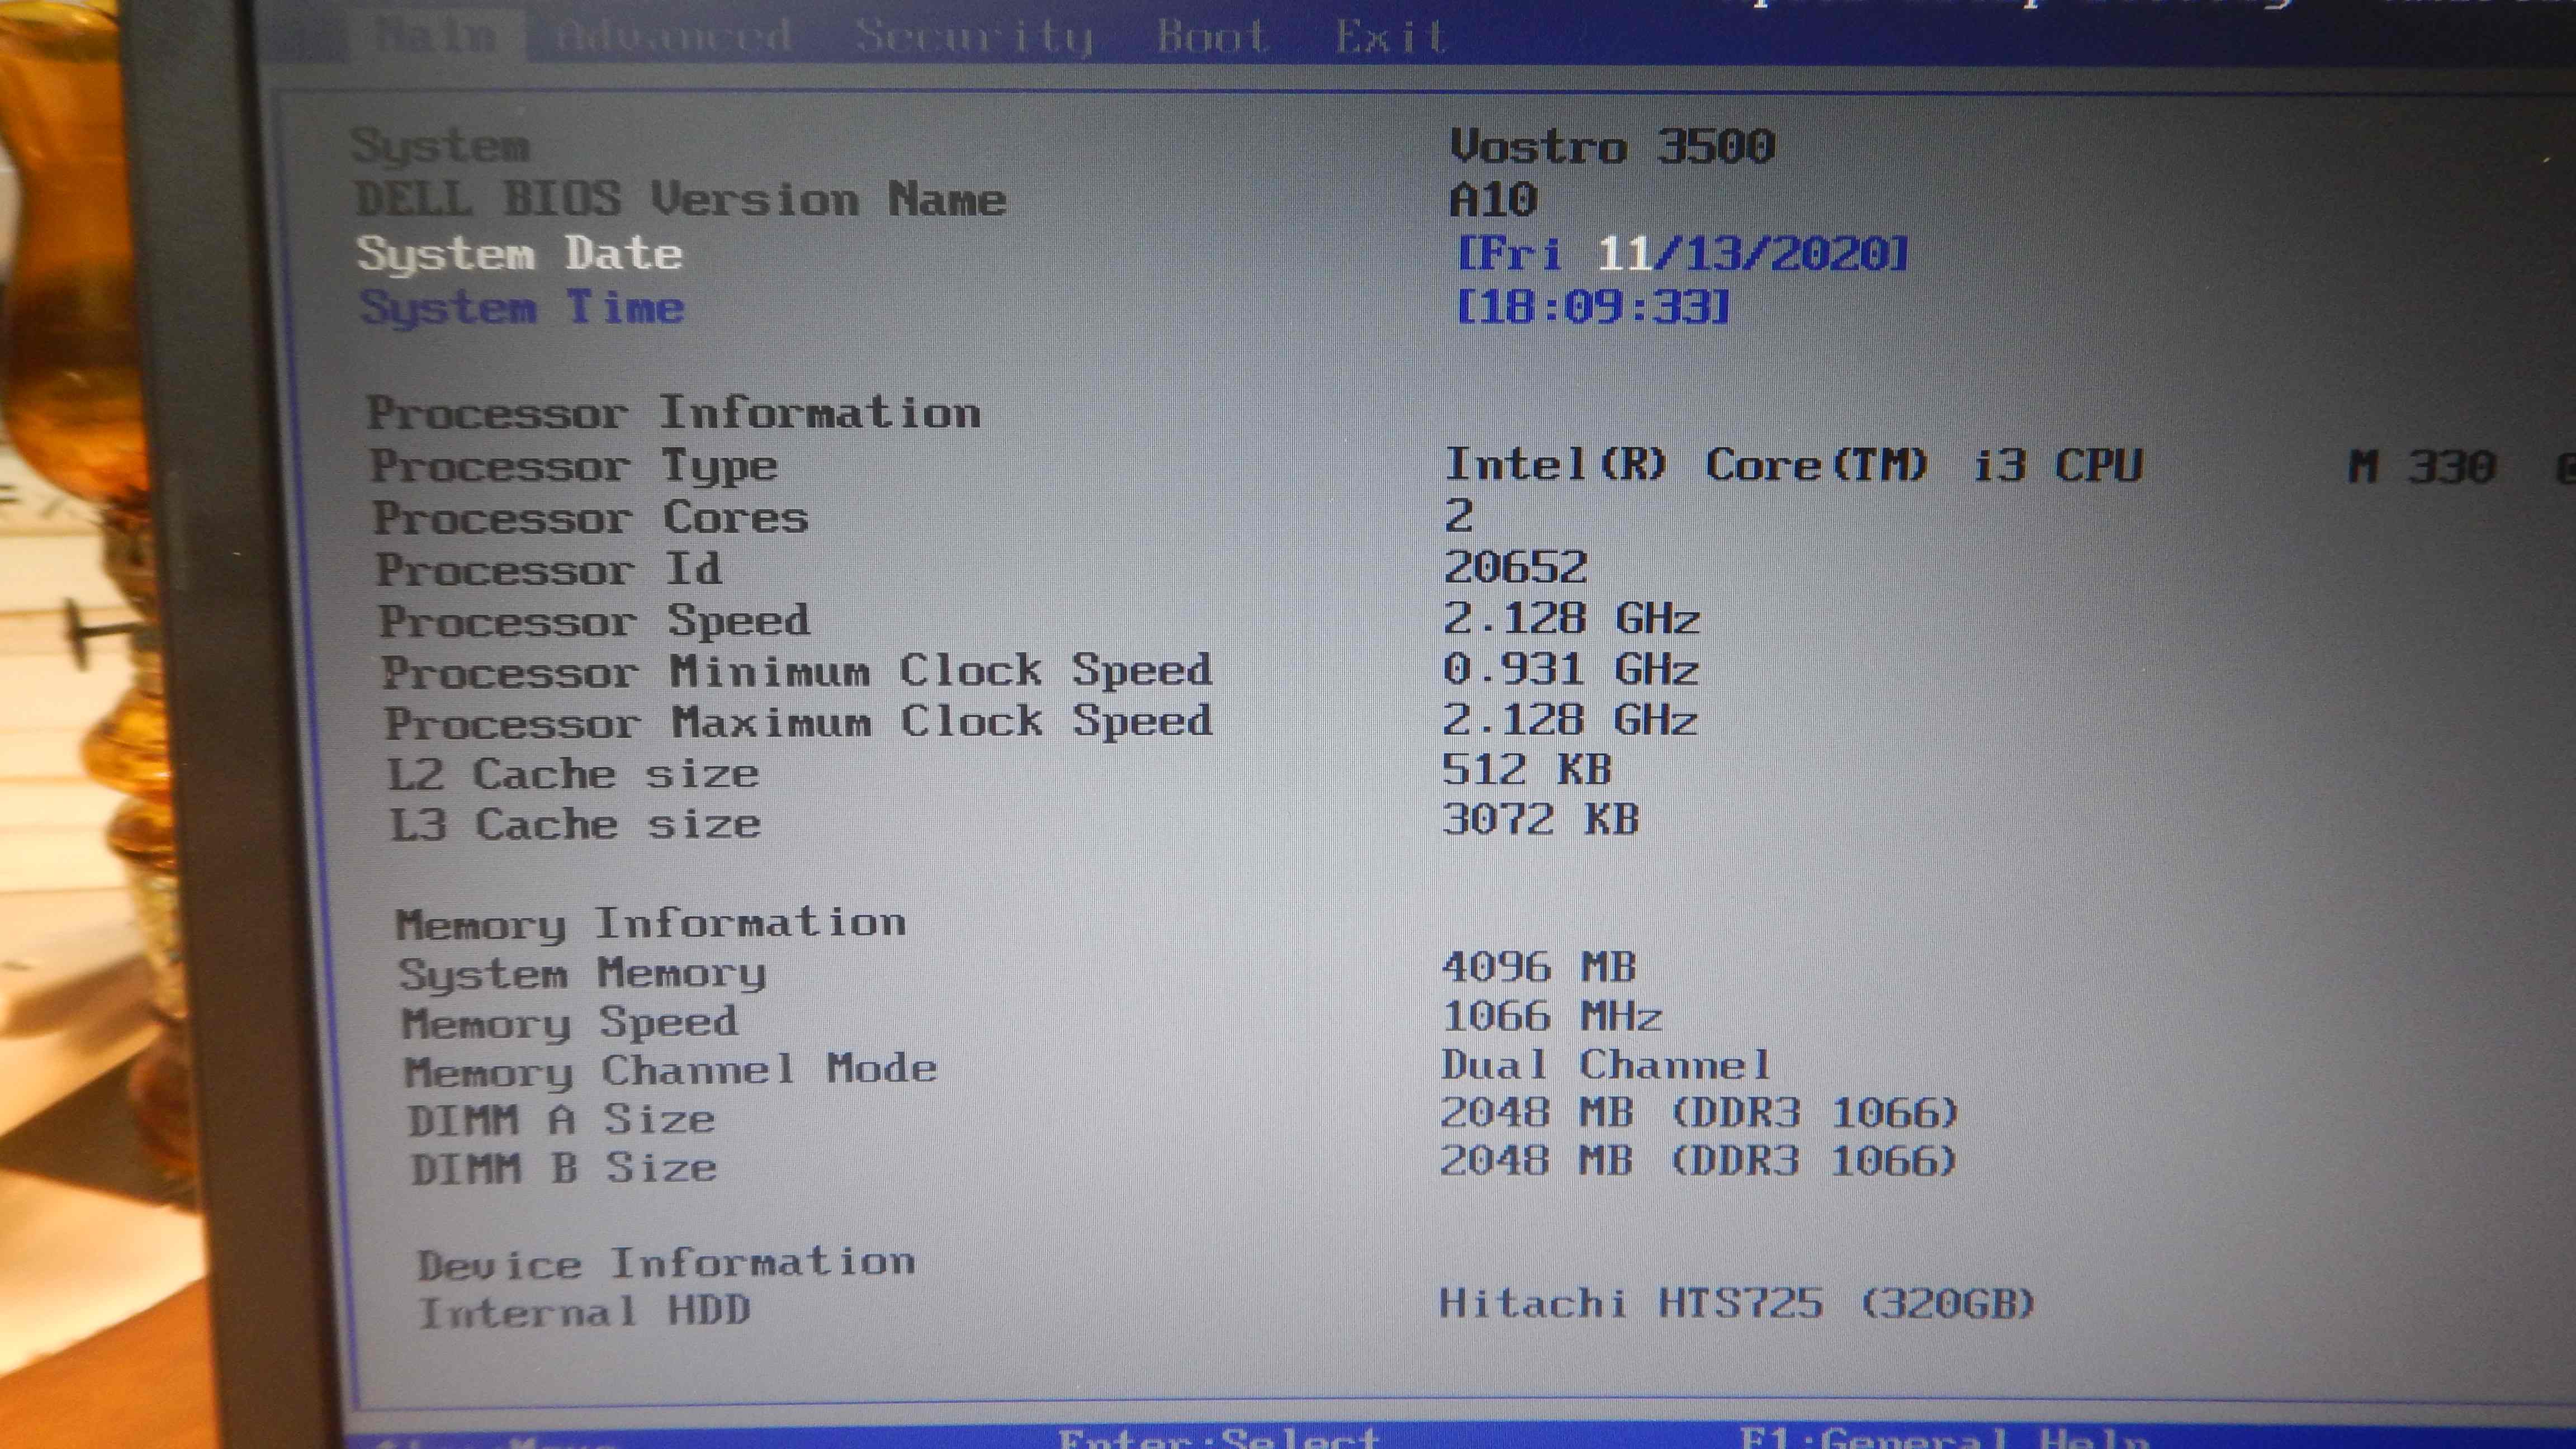Click the Hitachi HTS725 (320GB) value
Screen dimensions: 2576x1449
coord(1737,1303)
